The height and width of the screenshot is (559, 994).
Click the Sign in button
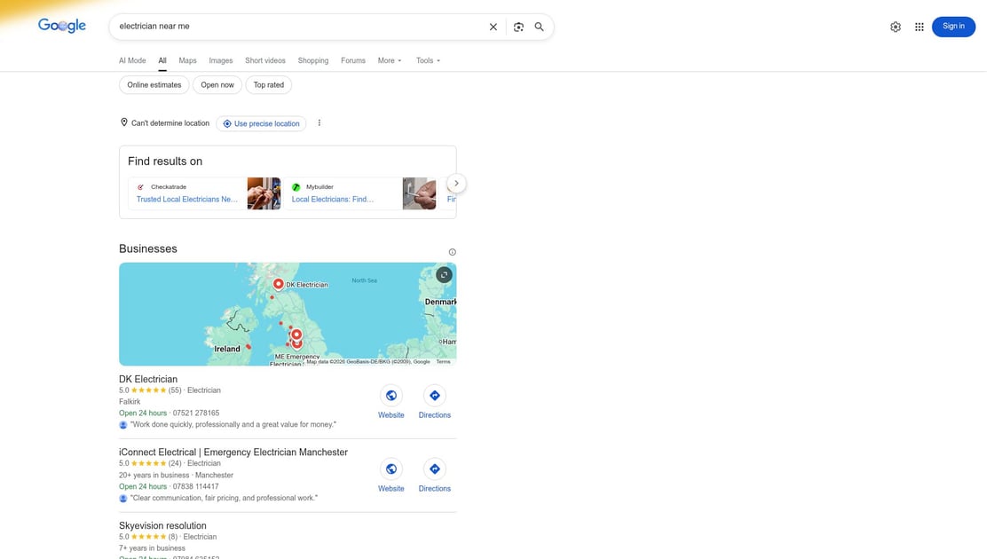tap(953, 27)
